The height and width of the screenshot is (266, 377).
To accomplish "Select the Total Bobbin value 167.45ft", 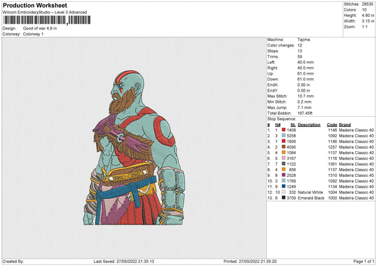I will click(305, 113).
